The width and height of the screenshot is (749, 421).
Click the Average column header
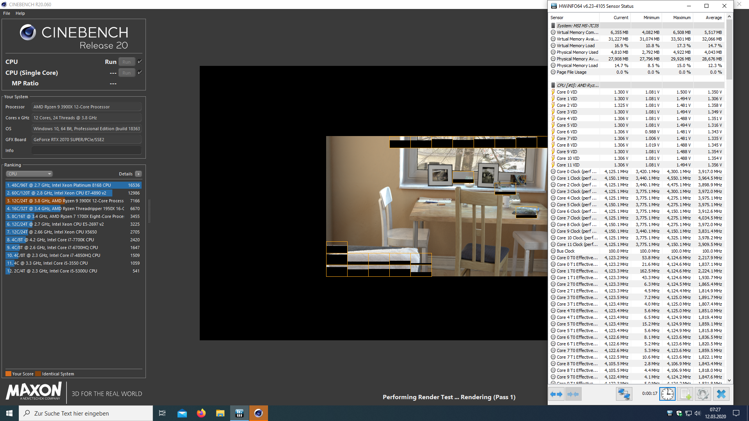[x=714, y=18]
